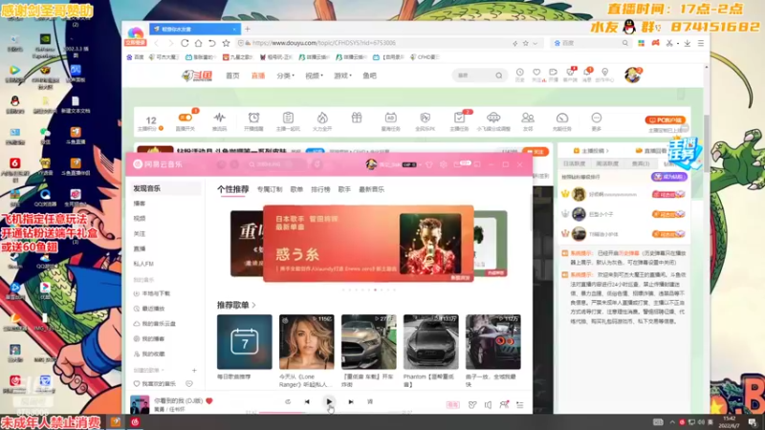Screen dimensions: 765x430
Task: Skip to the next track
Action: pyautogui.click(x=351, y=401)
